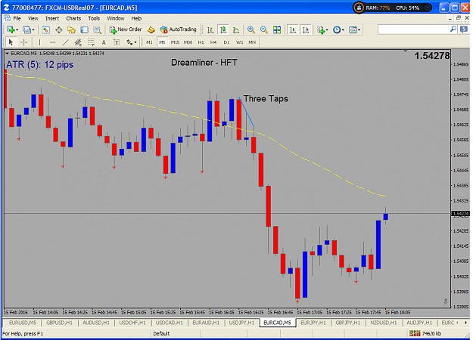
Task: Select the crosshair tool
Action: pyautogui.click(x=23, y=42)
